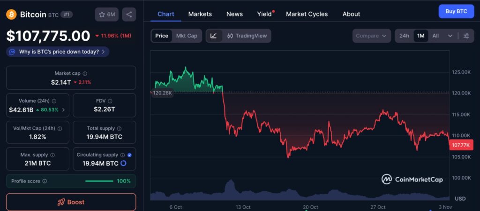Open the Chart tab
Screen dimensions: 480x211
click(x=166, y=14)
